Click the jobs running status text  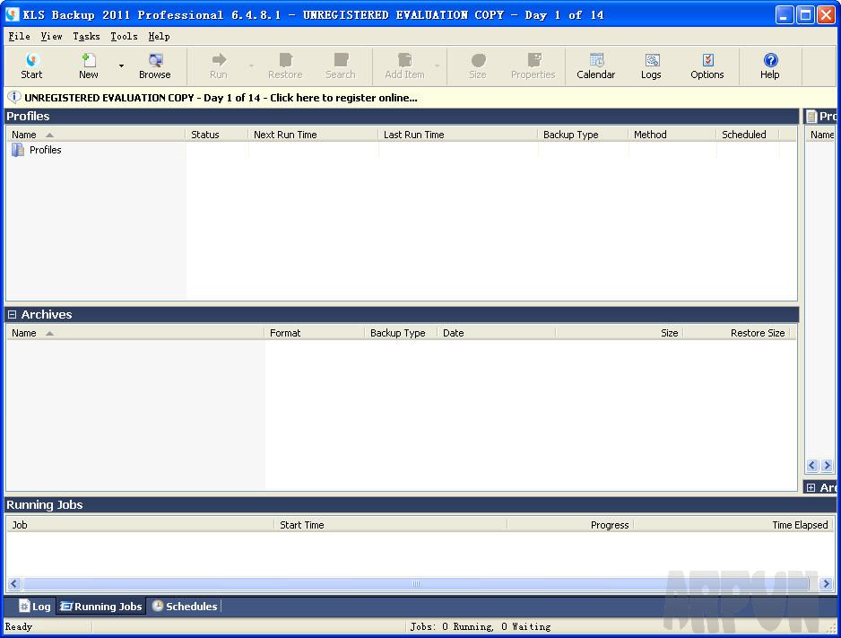coord(481,626)
